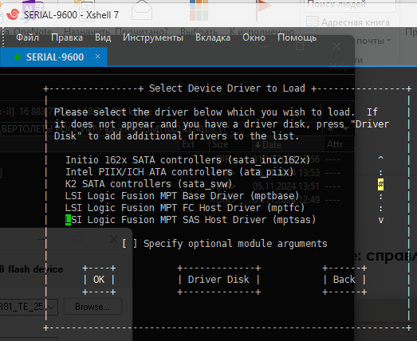Select Initio 162x SATA controllers driver
The height and width of the screenshot is (341, 417).
click(187, 160)
